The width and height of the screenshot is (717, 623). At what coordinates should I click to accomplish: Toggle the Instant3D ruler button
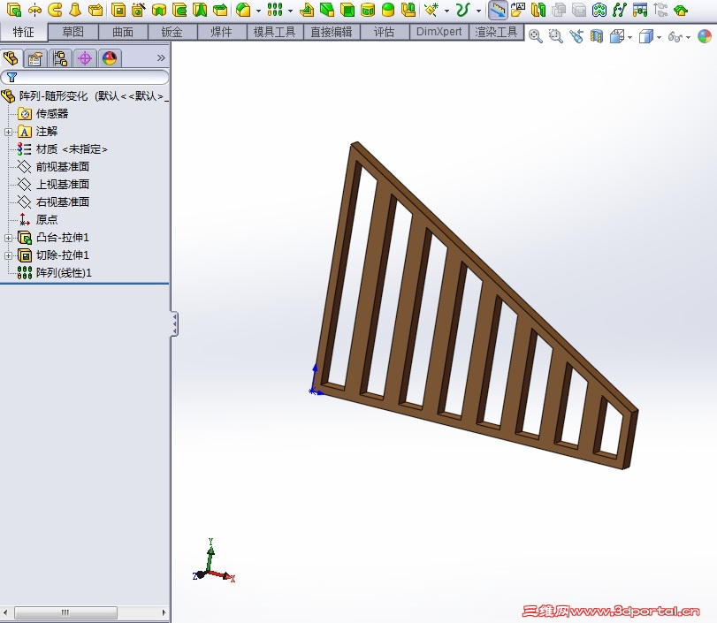click(498, 10)
